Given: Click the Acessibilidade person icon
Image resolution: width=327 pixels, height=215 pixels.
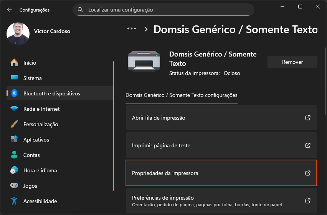Looking at the screenshot, I should click(14, 201).
